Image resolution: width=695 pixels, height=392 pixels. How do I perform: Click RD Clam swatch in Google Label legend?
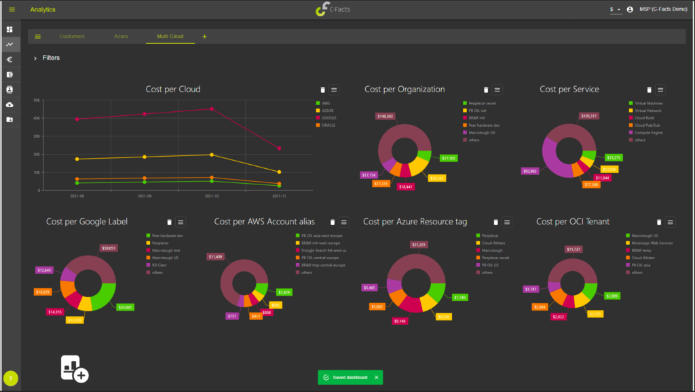[149, 265]
